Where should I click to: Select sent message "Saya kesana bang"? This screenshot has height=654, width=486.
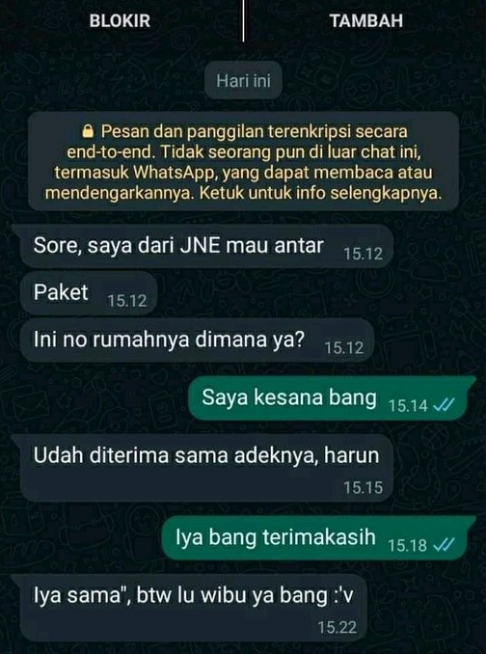click(332, 398)
